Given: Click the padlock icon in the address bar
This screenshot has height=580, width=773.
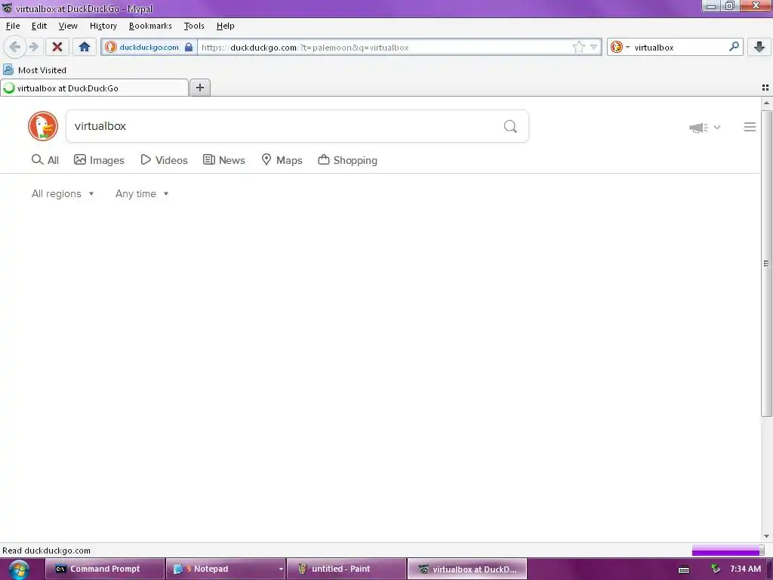Looking at the screenshot, I should 189,48.
